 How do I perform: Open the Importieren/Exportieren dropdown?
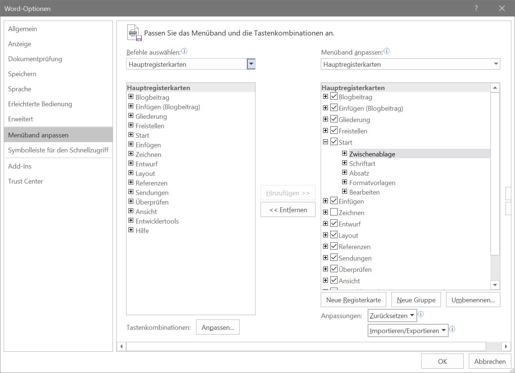(408, 330)
